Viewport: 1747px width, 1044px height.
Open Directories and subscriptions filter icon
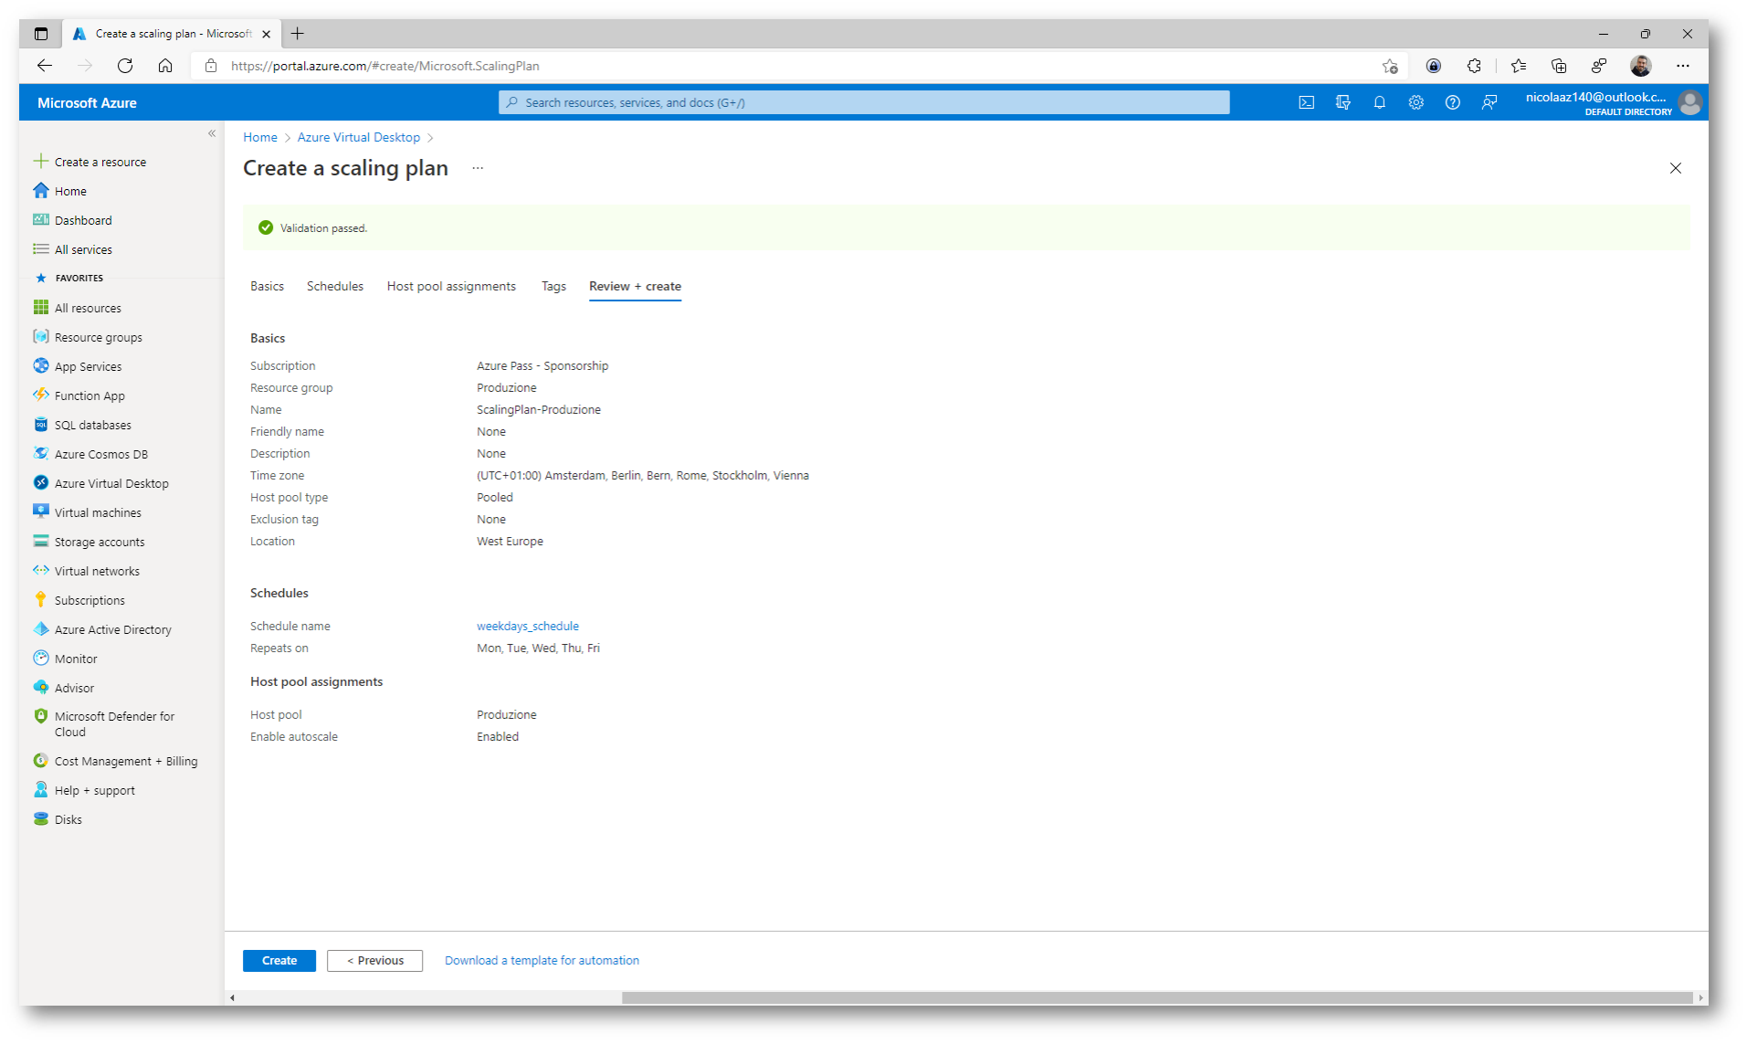(1342, 102)
